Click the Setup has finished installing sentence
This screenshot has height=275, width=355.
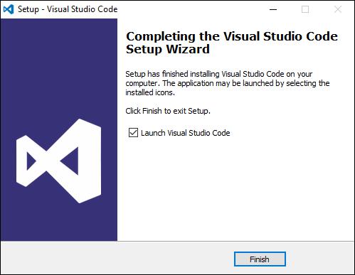(x=219, y=74)
